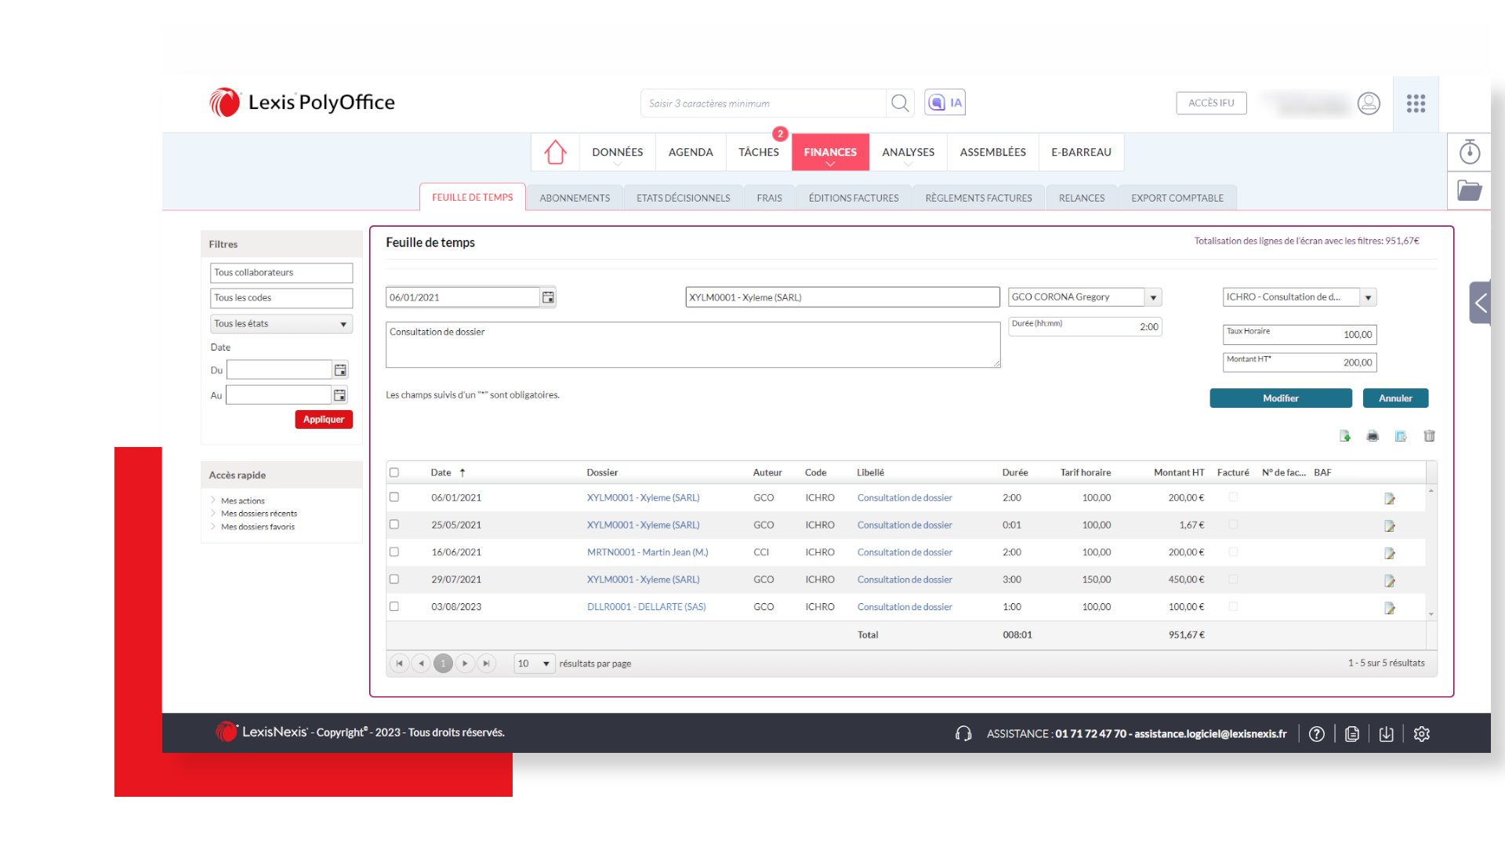Image resolution: width=1505 pixels, height=847 pixels.
Task: Focus the Consultation de dossier text area
Action: 693,345
